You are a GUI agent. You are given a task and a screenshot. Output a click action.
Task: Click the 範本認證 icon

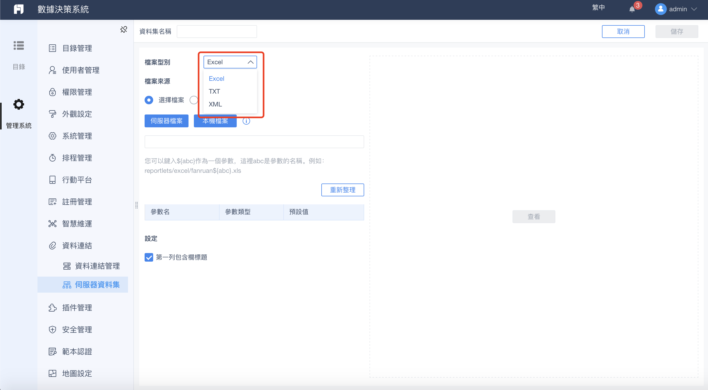tap(52, 351)
